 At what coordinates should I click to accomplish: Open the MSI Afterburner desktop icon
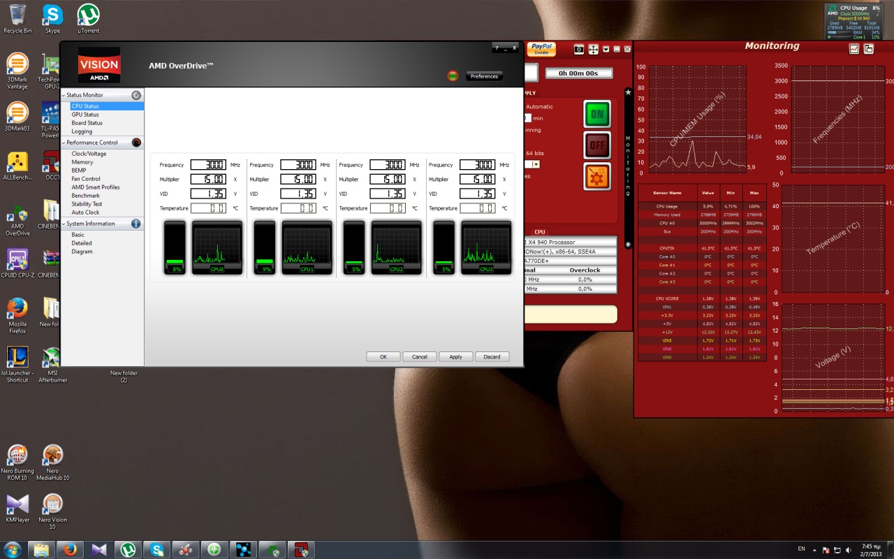pyautogui.click(x=52, y=365)
